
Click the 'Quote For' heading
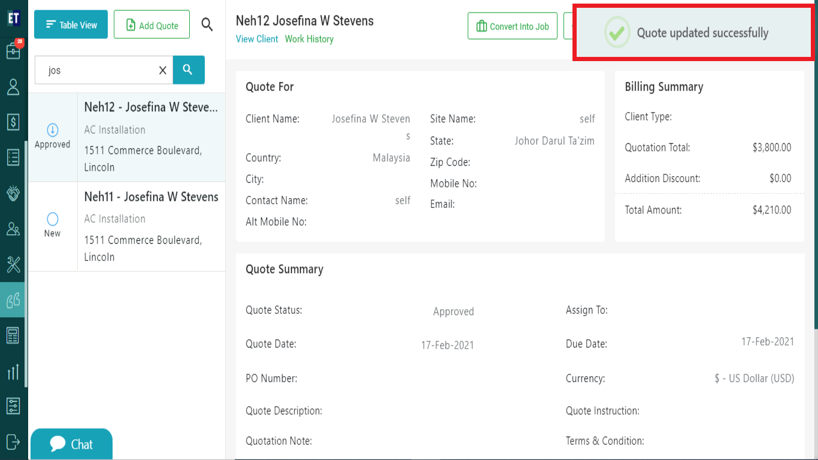(269, 87)
